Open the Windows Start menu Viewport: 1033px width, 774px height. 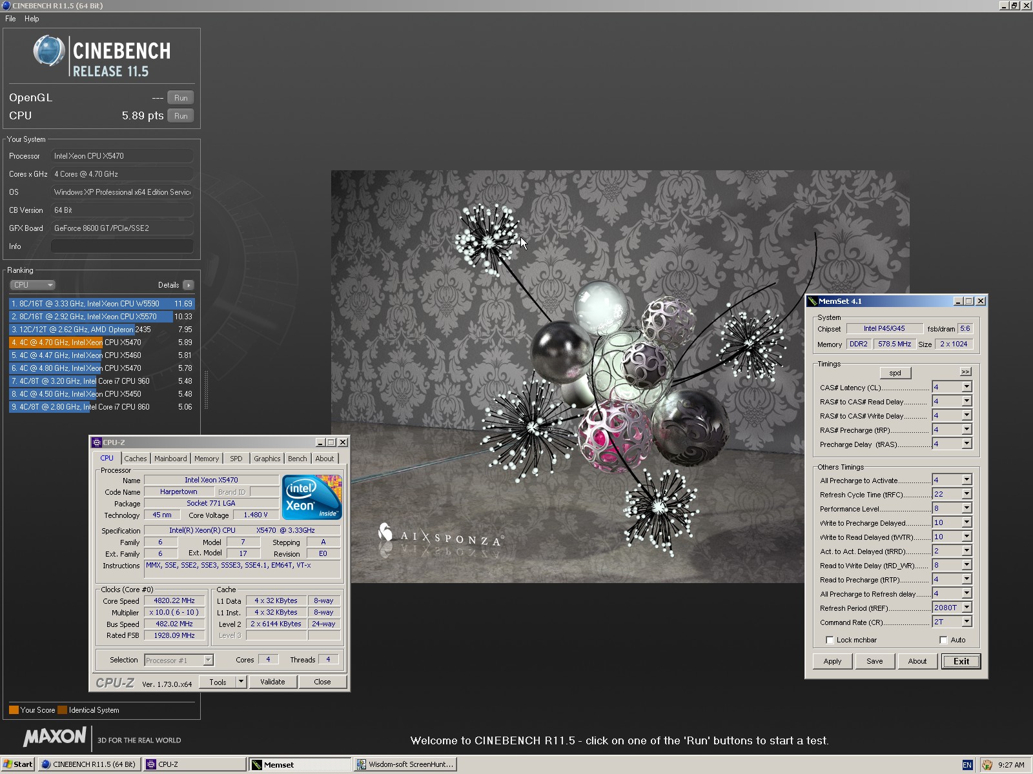point(17,764)
